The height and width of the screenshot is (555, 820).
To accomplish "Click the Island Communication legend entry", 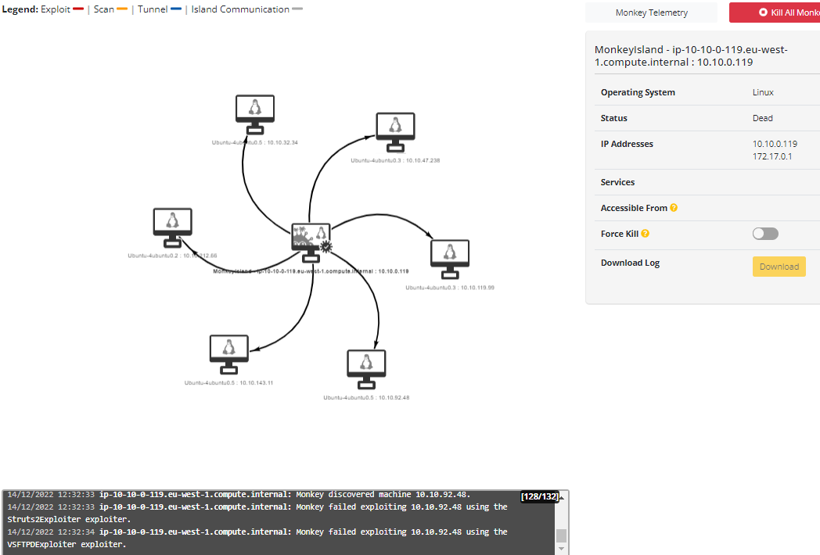I will pyautogui.click(x=246, y=9).
